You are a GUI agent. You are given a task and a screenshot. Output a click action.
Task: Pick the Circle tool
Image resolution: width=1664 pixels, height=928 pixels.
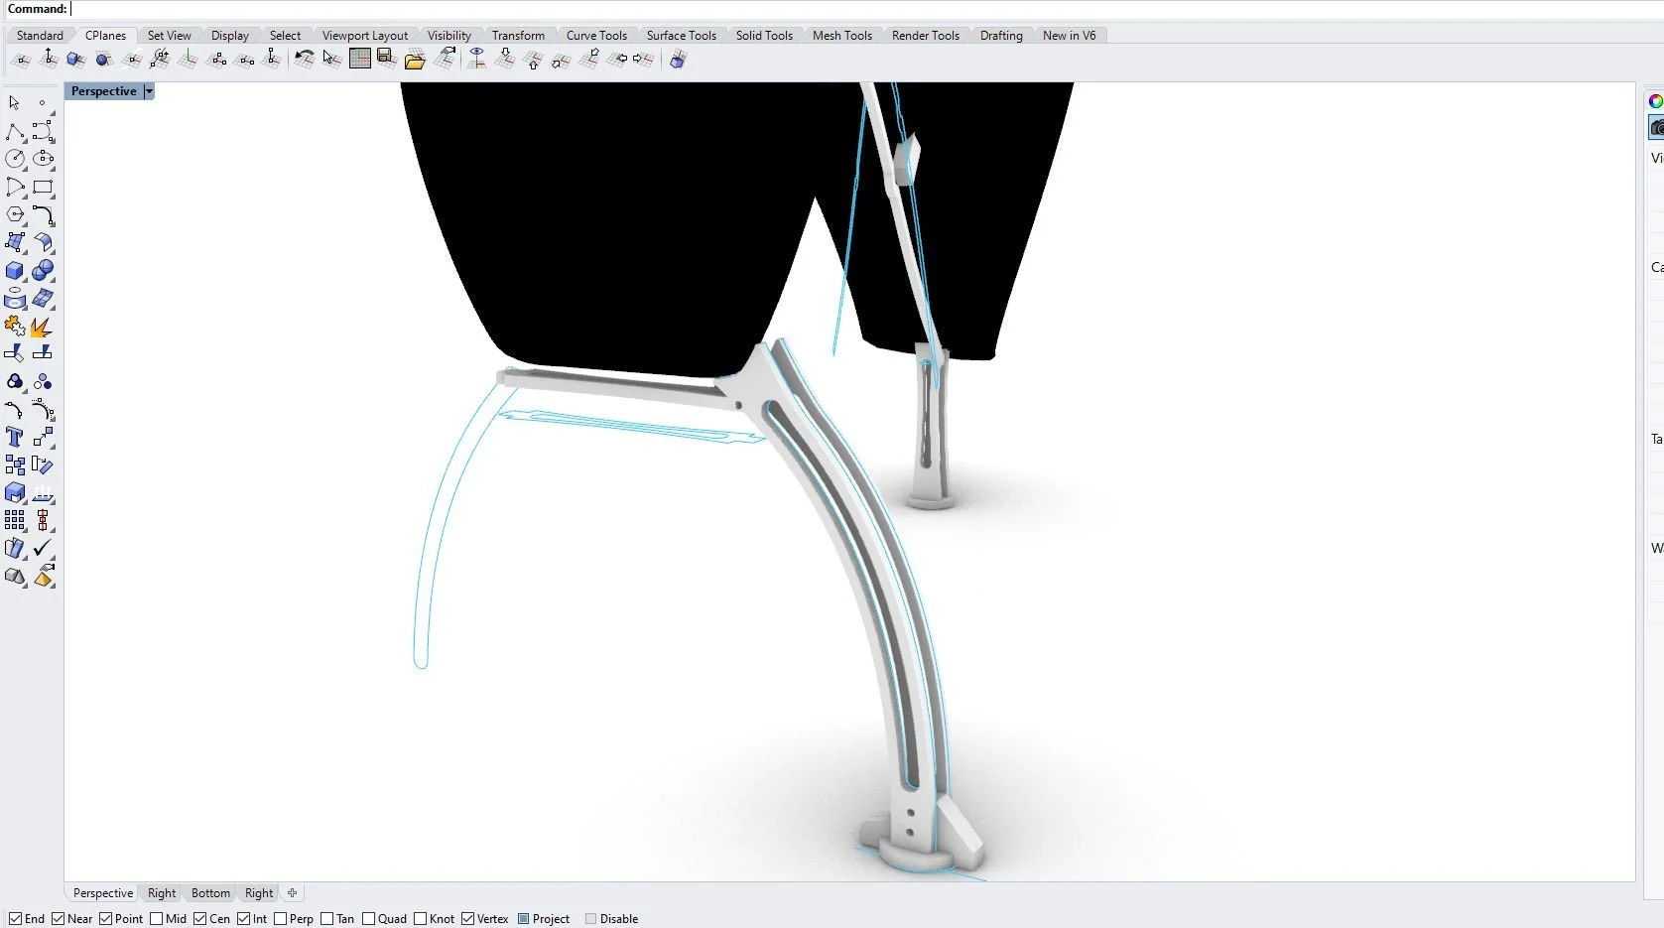15,159
